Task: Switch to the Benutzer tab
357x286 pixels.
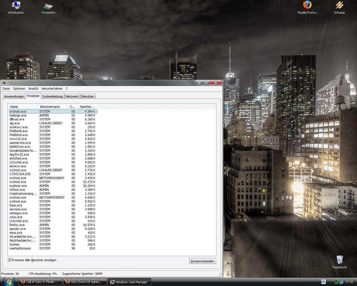Action: point(88,96)
